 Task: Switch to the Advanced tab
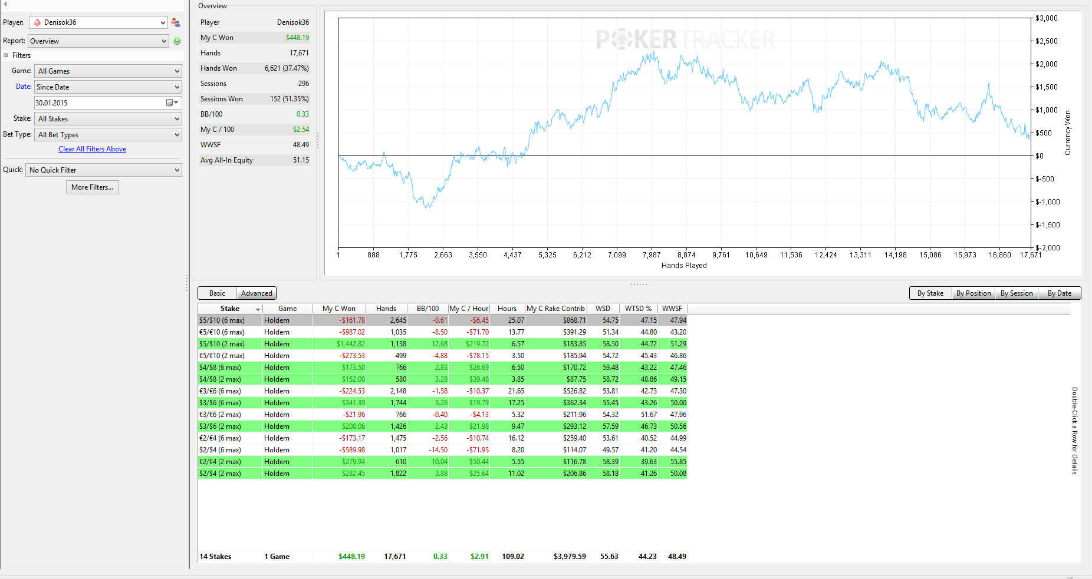[x=256, y=293]
